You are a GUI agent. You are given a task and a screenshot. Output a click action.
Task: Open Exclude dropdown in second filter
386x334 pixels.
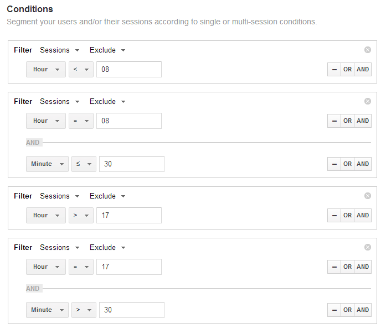pyautogui.click(x=107, y=101)
